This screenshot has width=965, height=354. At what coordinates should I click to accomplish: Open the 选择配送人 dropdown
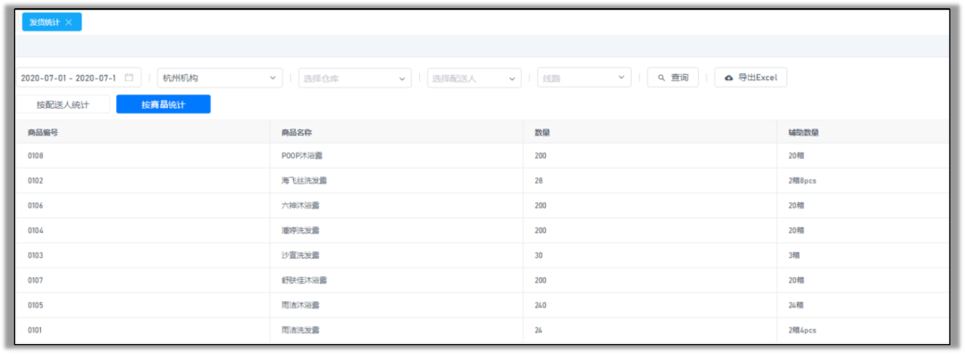(x=474, y=78)
